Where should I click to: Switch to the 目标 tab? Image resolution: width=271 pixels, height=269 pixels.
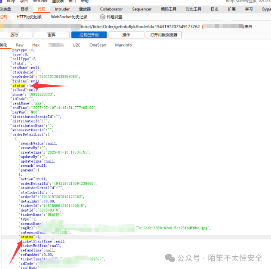click(24, 9)
